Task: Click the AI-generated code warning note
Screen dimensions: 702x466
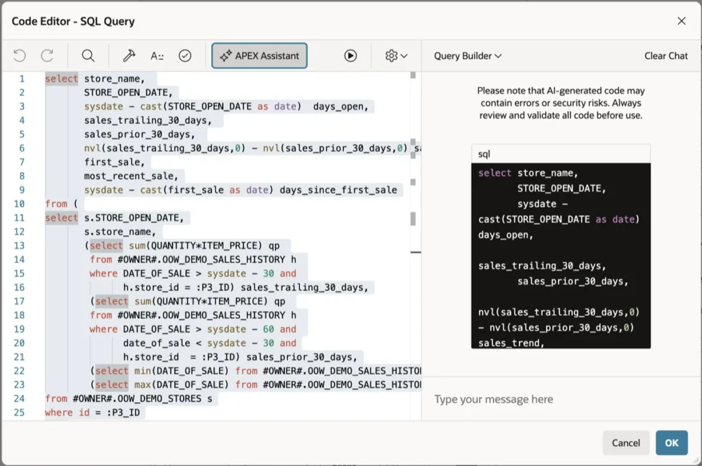Action: click(x=561, y=103)
